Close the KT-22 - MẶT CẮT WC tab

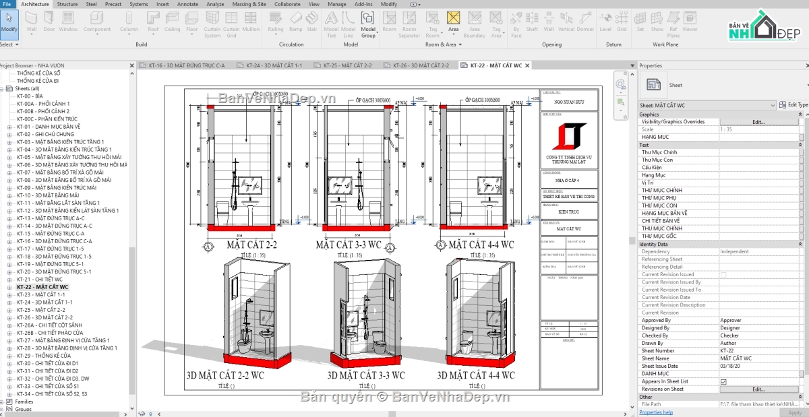pyautogui.click(x=527, y=65)
